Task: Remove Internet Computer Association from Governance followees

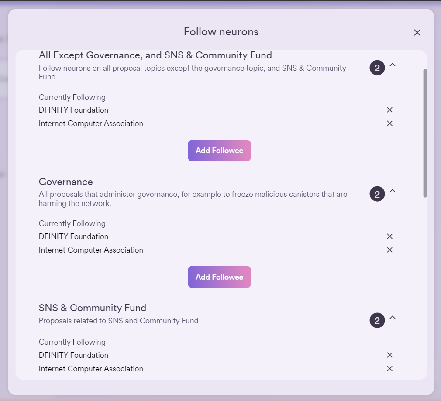Action: [x=390, y=250]
